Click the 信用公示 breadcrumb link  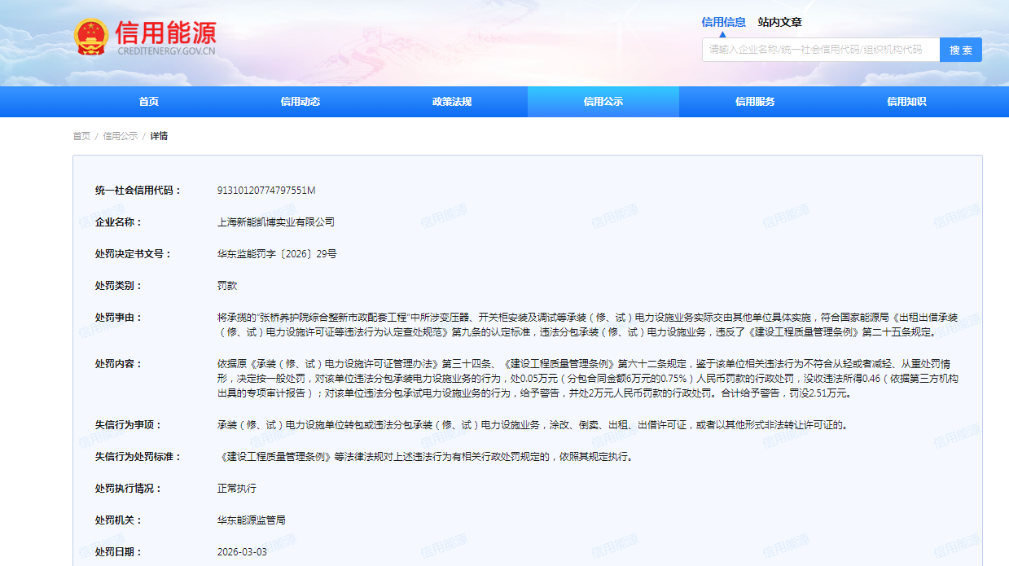pos(120,136)
